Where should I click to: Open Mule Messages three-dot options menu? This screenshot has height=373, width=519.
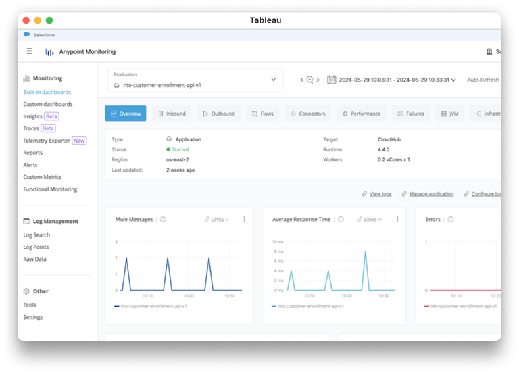tap(244, 219)
